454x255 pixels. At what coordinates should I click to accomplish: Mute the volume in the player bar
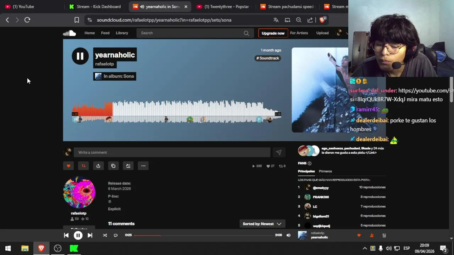(x=288, y=235)
